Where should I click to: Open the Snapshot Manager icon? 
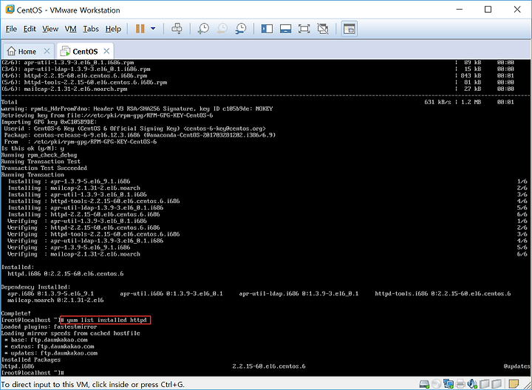coord(241,29)
